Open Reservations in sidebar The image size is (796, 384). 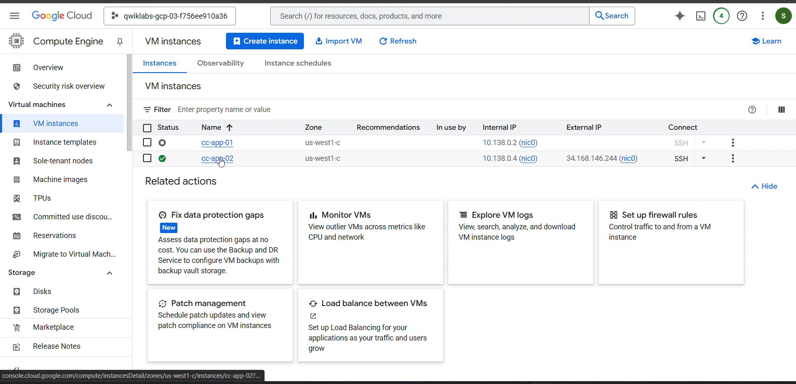(x=54, y=236)
